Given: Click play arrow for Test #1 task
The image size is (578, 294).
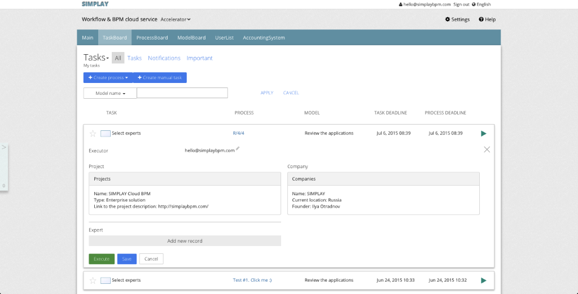Looking at the screenshot, I should point(483,280).
